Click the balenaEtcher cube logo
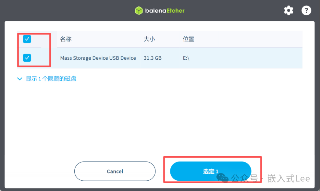Viewport: 320px width, 191px height. (x=138, y=10)
